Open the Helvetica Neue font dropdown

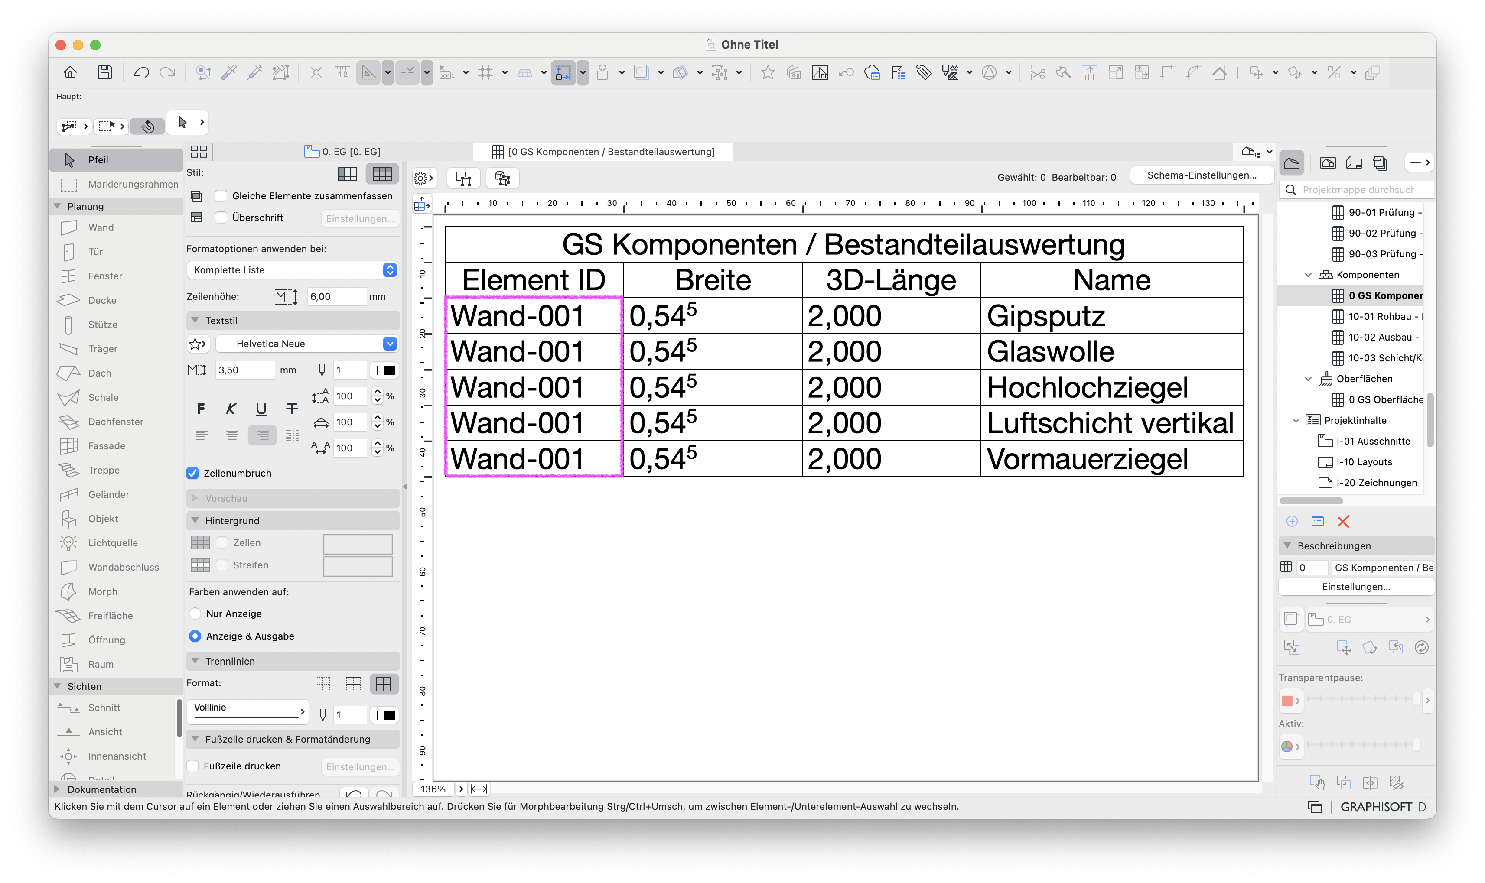pyautogui.click(x=306, y=344)
